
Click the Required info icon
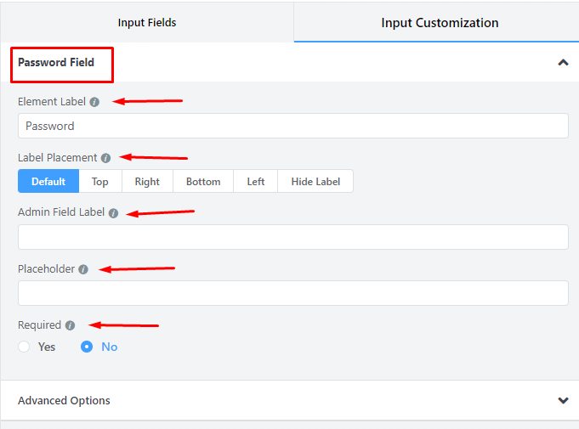[x=70, y=325]
